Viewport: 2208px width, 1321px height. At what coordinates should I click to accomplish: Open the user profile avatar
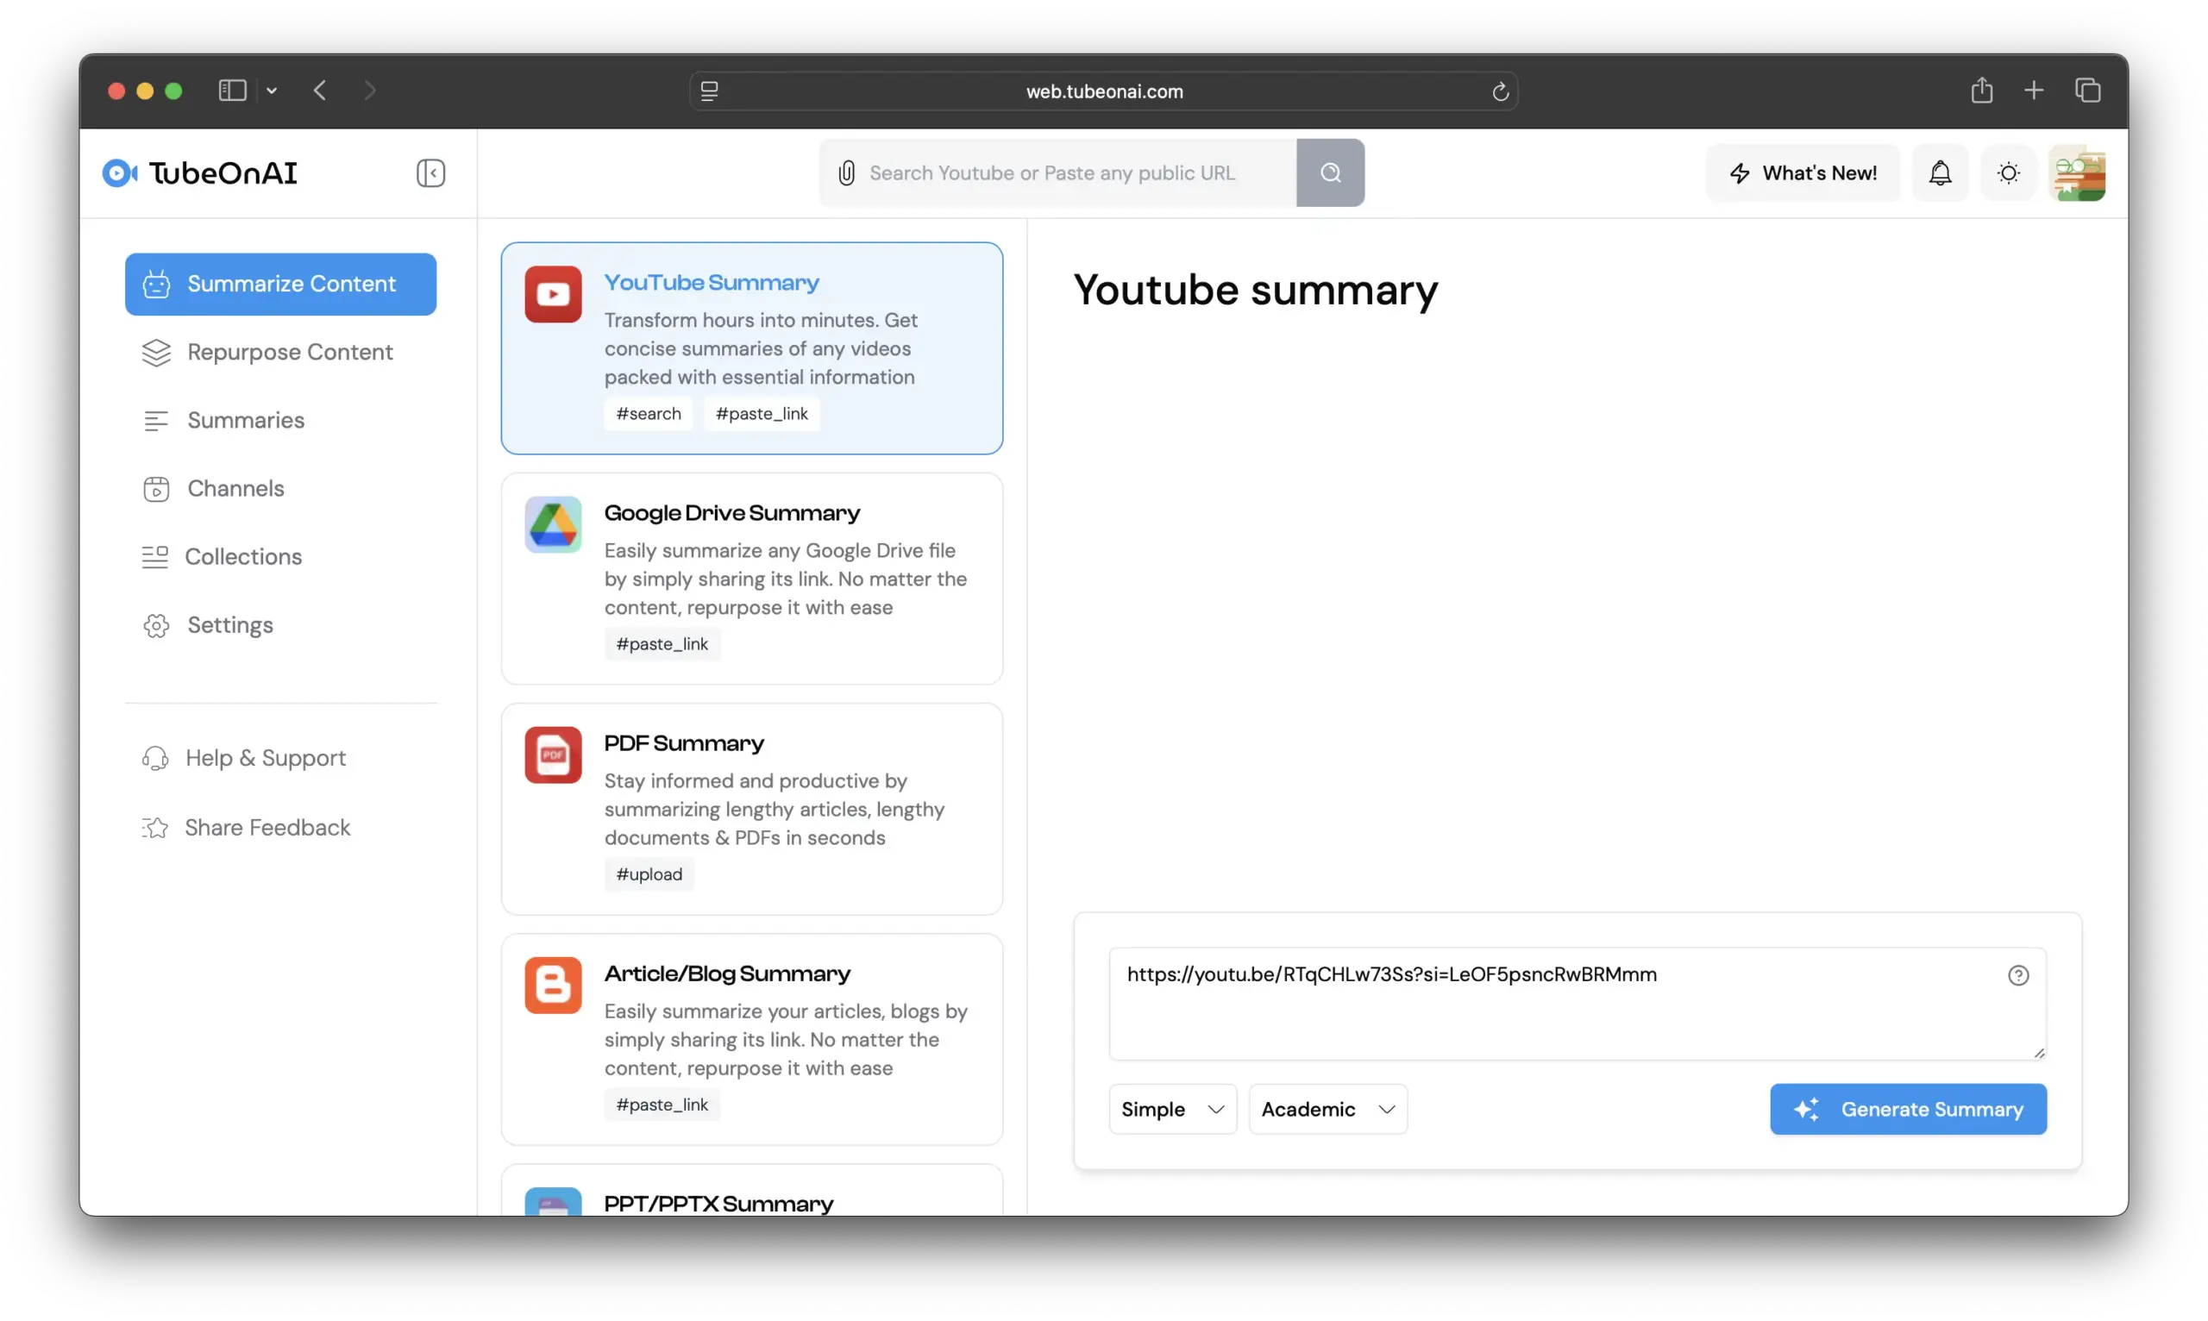[2077, 172]
